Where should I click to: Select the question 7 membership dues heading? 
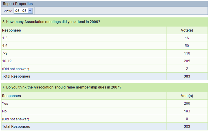tap(61, 88)
